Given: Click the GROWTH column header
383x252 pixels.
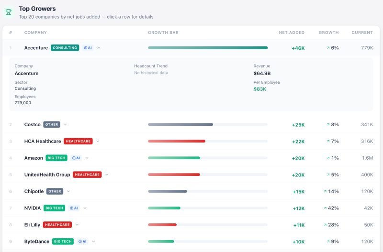Looking at the screenshot, I should click(328, 33).
